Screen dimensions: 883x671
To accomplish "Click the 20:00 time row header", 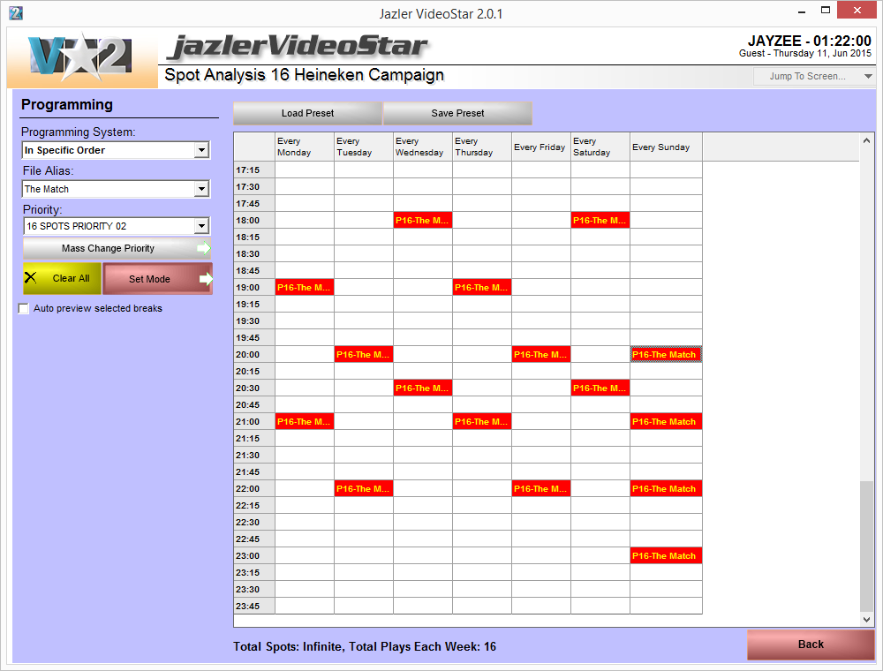I will click(x=254, y=355).
